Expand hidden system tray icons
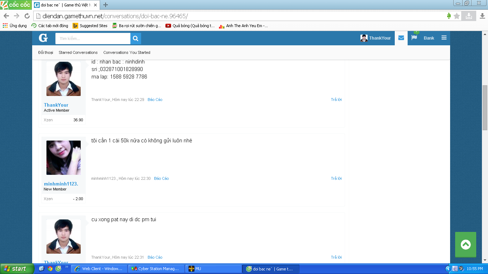This screenshot has height=274, width=488. (448, 269)
